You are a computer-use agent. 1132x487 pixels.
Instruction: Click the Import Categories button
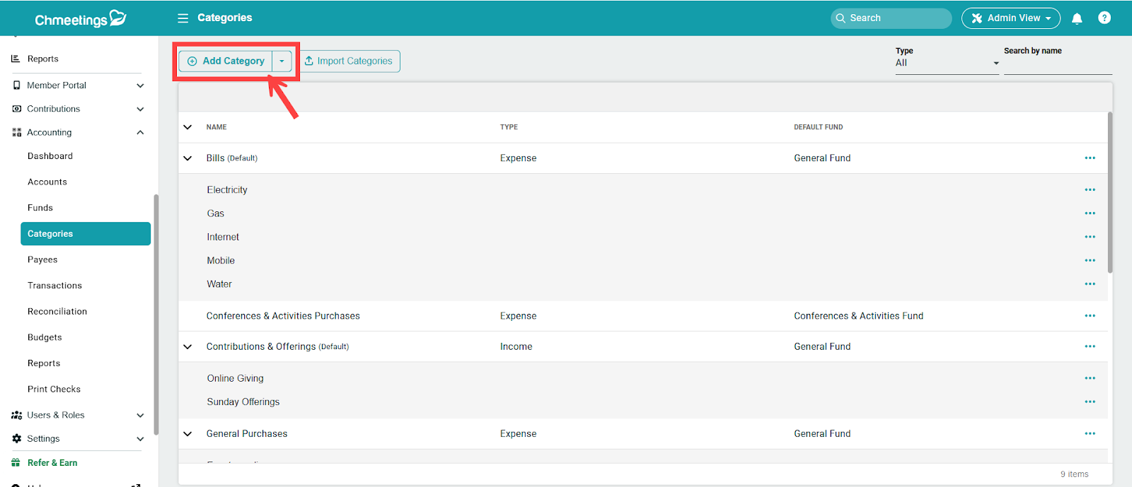click(348, 61)
